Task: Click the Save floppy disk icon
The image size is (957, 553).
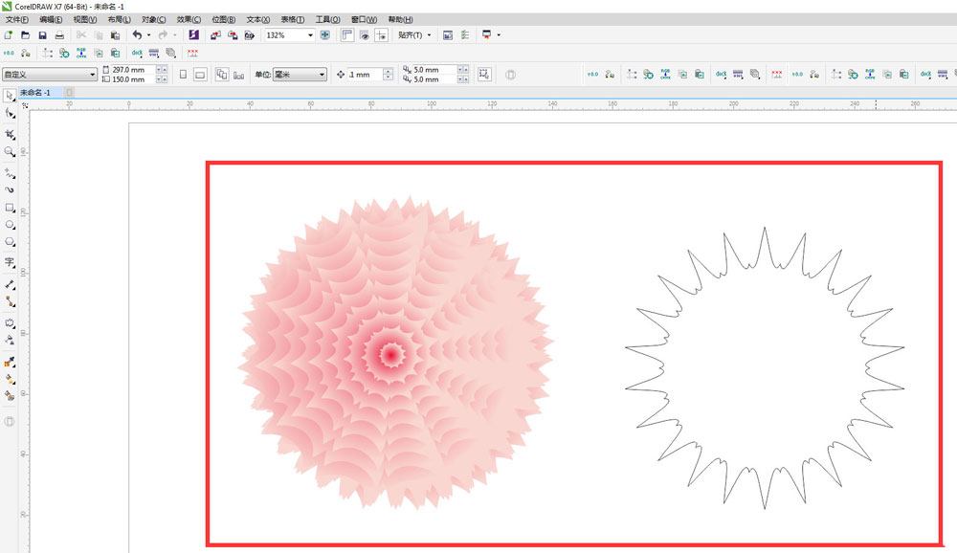Action: point(43,34)
